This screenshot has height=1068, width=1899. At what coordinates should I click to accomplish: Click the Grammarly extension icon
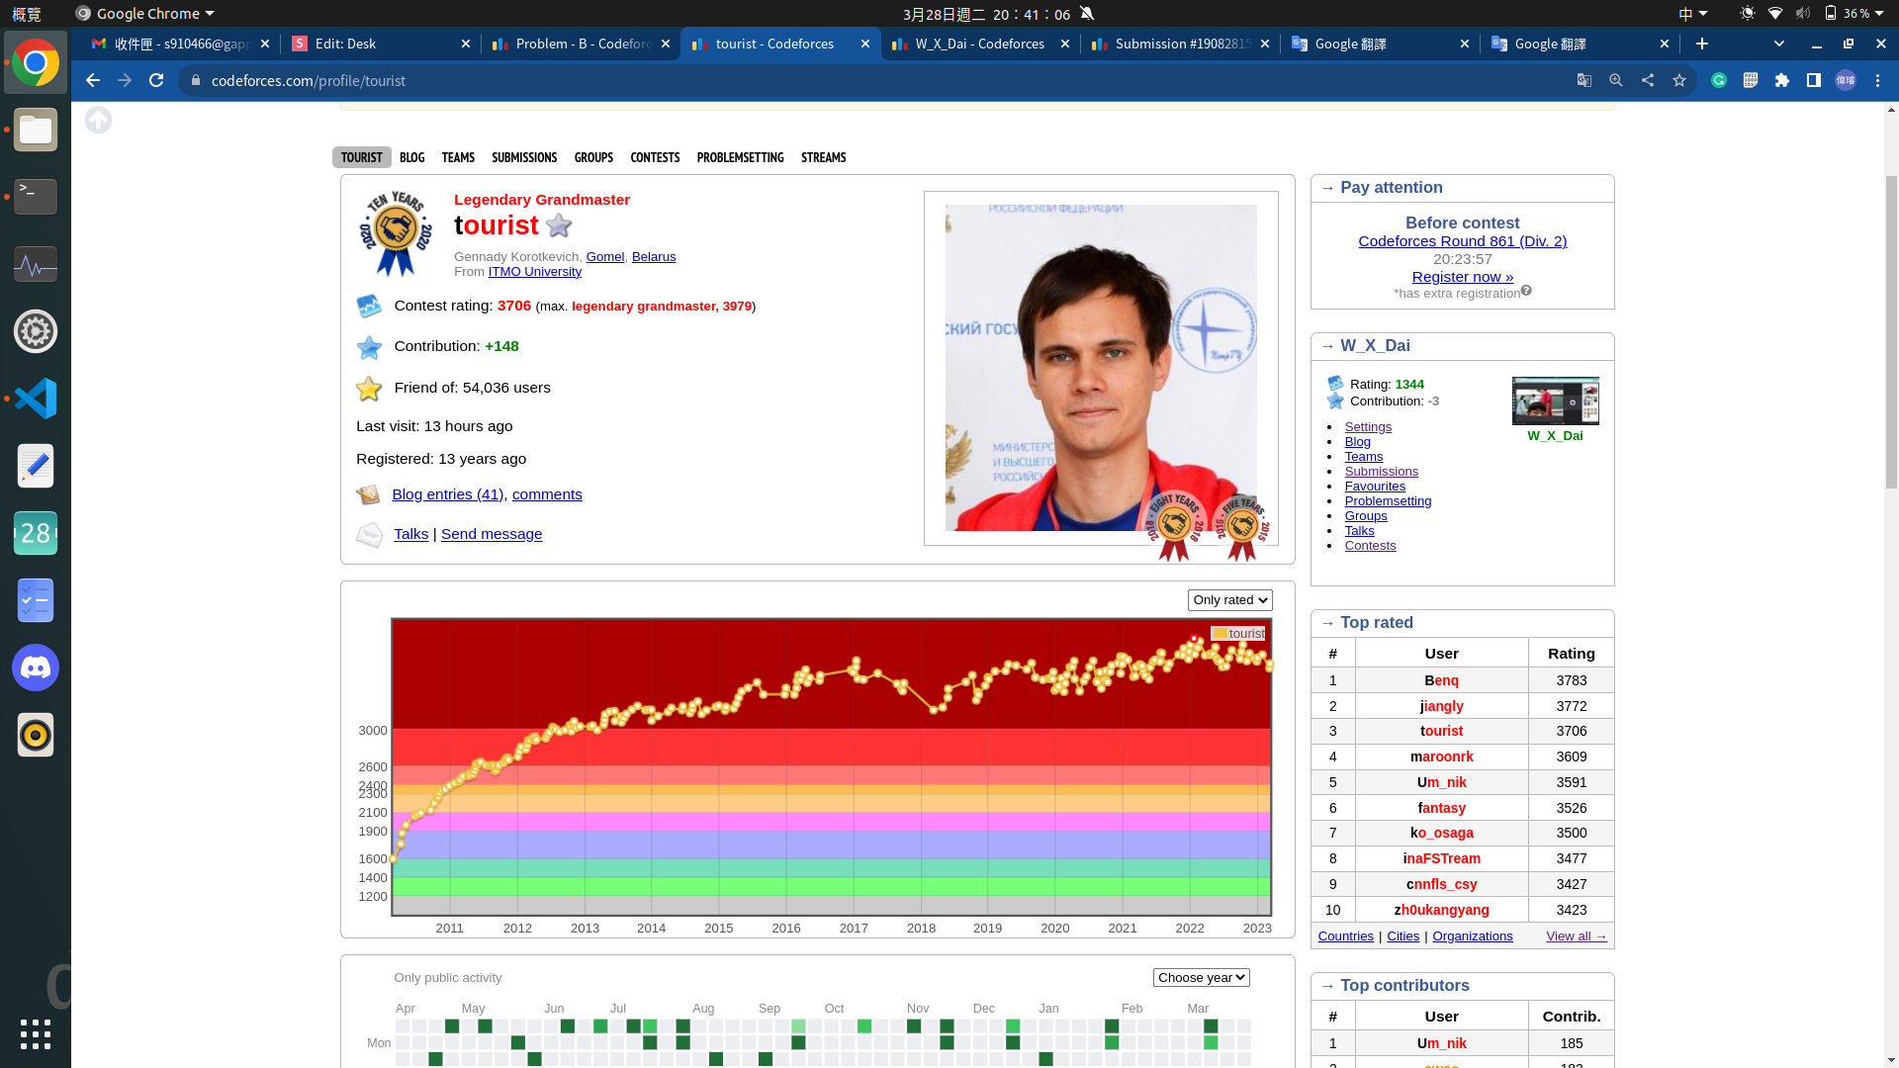(x=1719, y=81)
